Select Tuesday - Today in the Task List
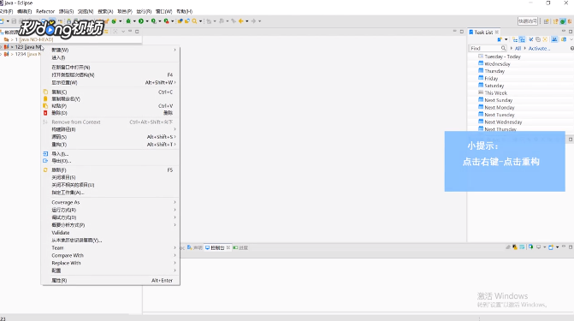574x321 pixels. click(502, 56)
